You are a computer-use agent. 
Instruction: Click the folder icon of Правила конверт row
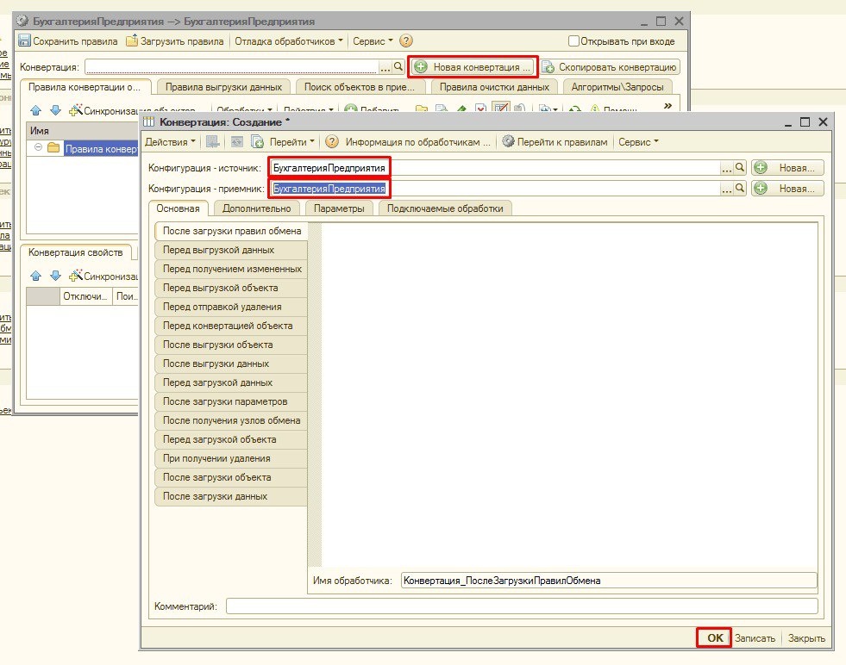53,147
